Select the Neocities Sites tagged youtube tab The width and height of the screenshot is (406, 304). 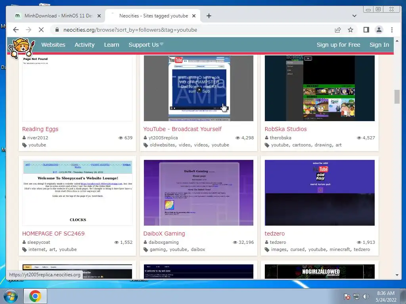coord(153,16)
